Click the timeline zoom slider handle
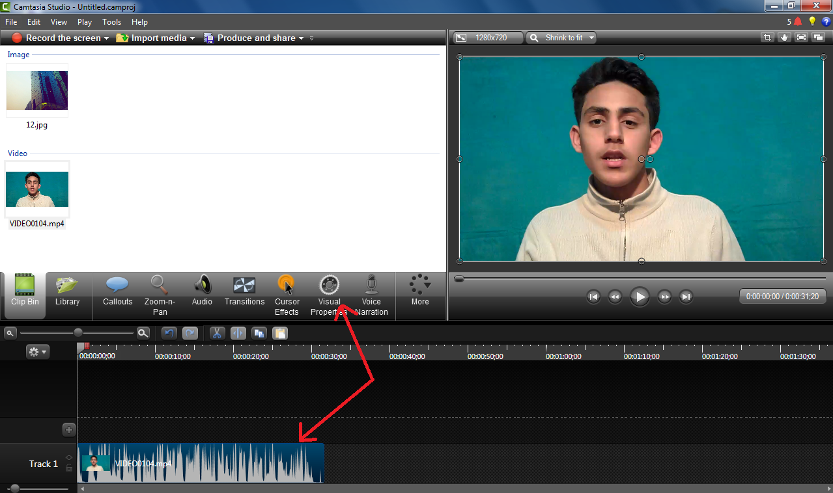833x493 pixels. 78,332
